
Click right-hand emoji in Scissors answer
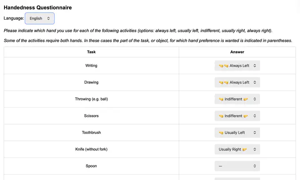coord(246,116)
